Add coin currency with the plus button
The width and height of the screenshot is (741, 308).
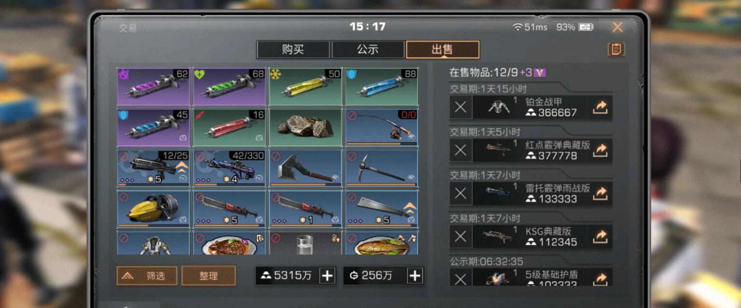click(x=415, y=276)
